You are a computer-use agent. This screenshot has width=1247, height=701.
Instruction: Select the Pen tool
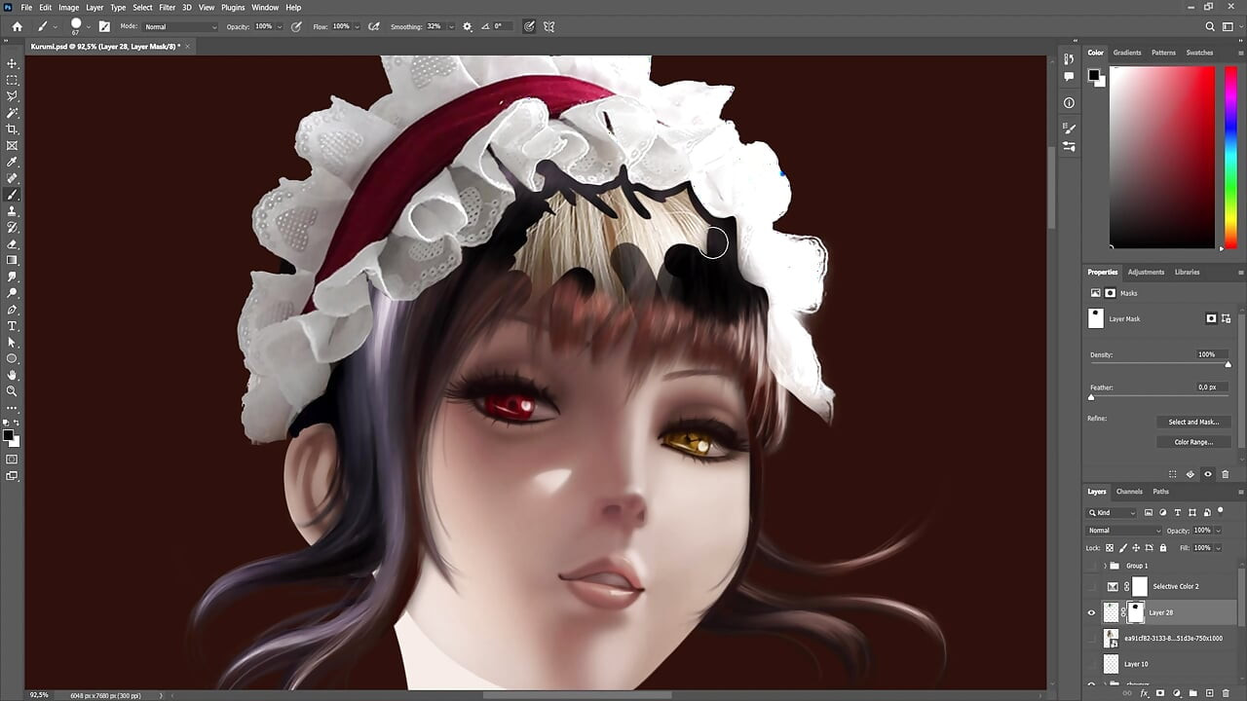[x=13, y=310]
